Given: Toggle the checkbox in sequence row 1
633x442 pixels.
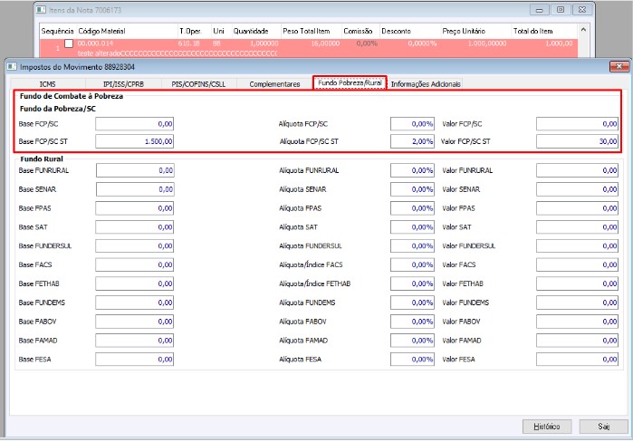Looking at the screenshot, I should click(69, 43).
